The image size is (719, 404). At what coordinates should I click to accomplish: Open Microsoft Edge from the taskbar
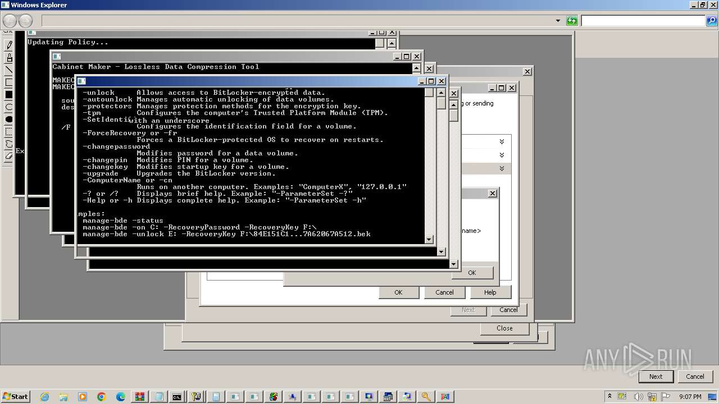[x=121, y=396]
